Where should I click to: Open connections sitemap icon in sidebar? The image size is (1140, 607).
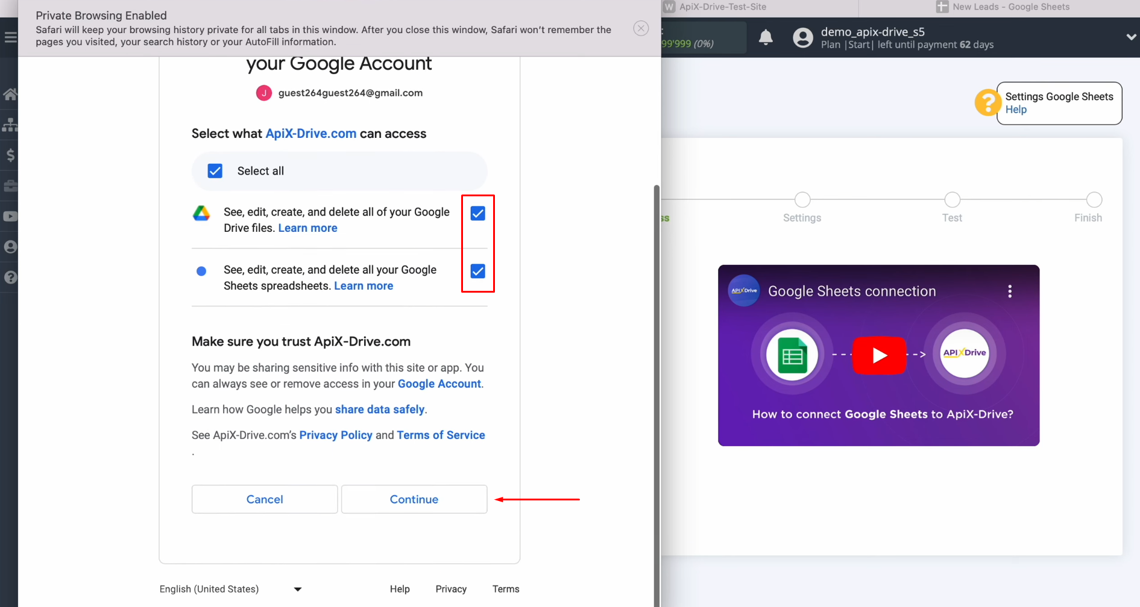pyautogui.click(x=10, y=125)
